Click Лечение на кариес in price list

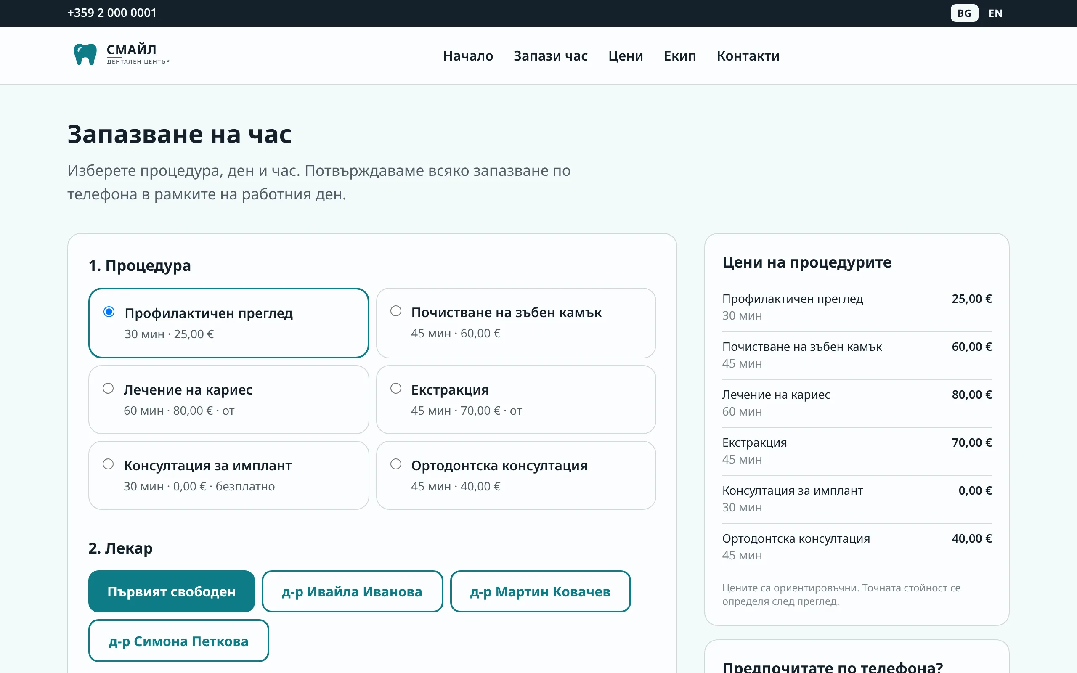pyautogui.click(x=776, y=395)
